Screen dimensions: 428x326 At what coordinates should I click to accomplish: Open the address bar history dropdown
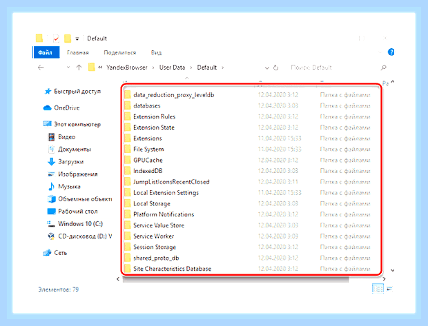267,68
